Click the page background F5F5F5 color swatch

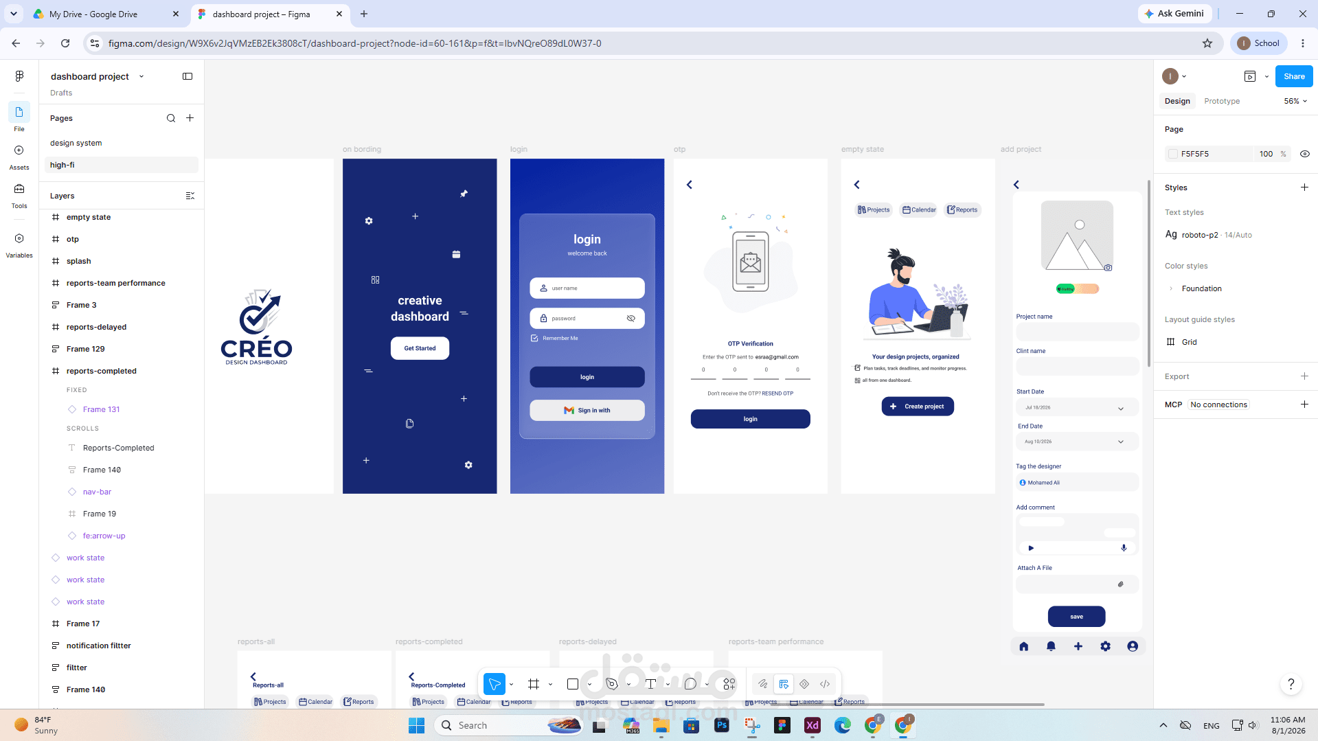[x=1173, y=154]
